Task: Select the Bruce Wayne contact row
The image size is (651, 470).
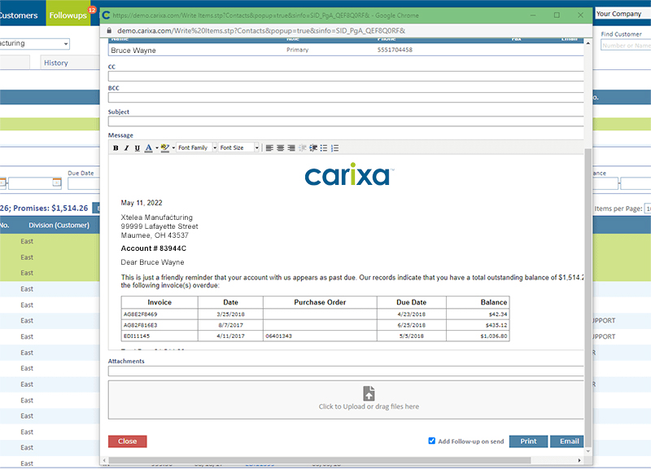Action: click(x=346, y=50)
